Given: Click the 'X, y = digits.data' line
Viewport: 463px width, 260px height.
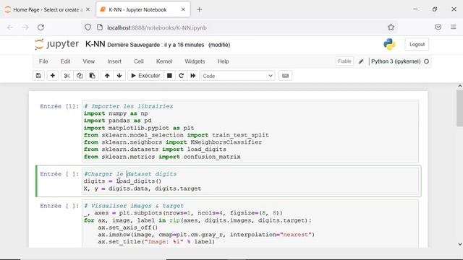Looking at the screenshot, I should (x=143, y=188).
